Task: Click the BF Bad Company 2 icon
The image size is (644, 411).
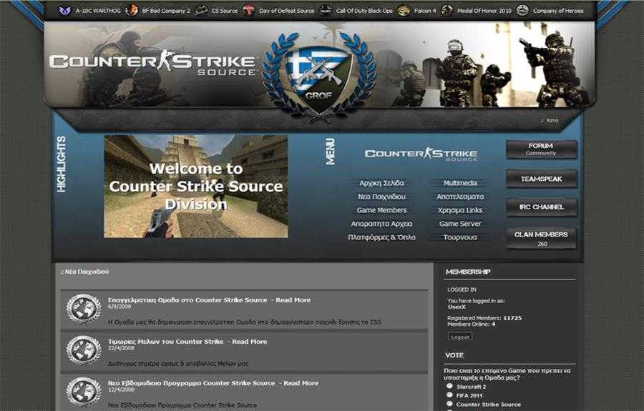Action: tap(132, 10)
